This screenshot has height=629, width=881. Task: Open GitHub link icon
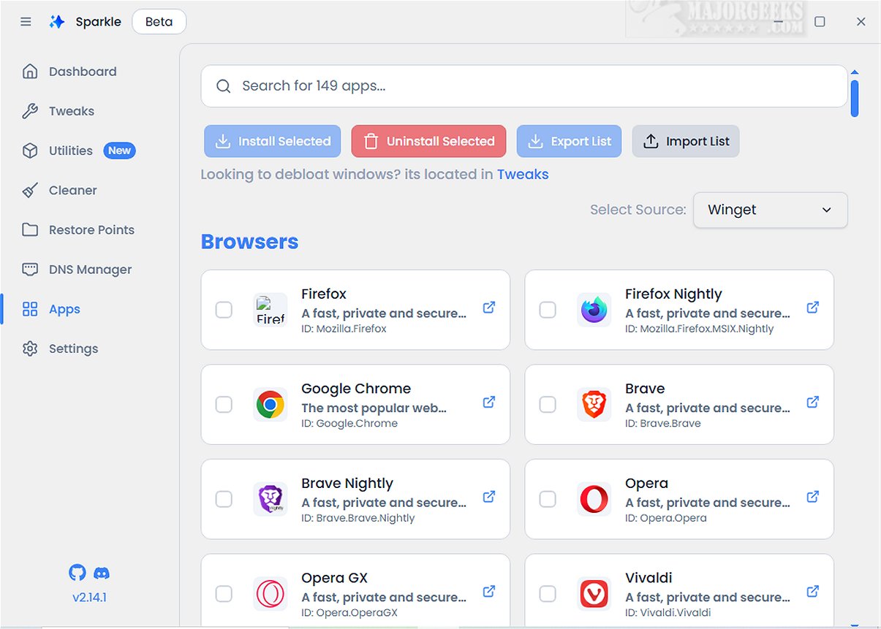coord(77,572)
